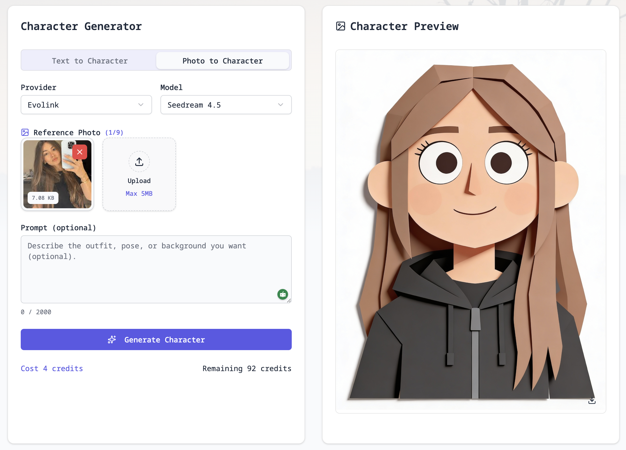The image size is (626, 450).
Task: Expand Model list via chevron arrow
Action: coord(280,105)
